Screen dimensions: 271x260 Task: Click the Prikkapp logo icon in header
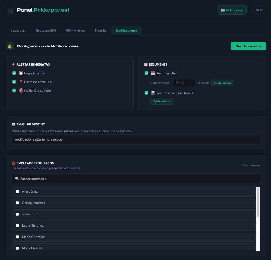click(x=10, y=10)
